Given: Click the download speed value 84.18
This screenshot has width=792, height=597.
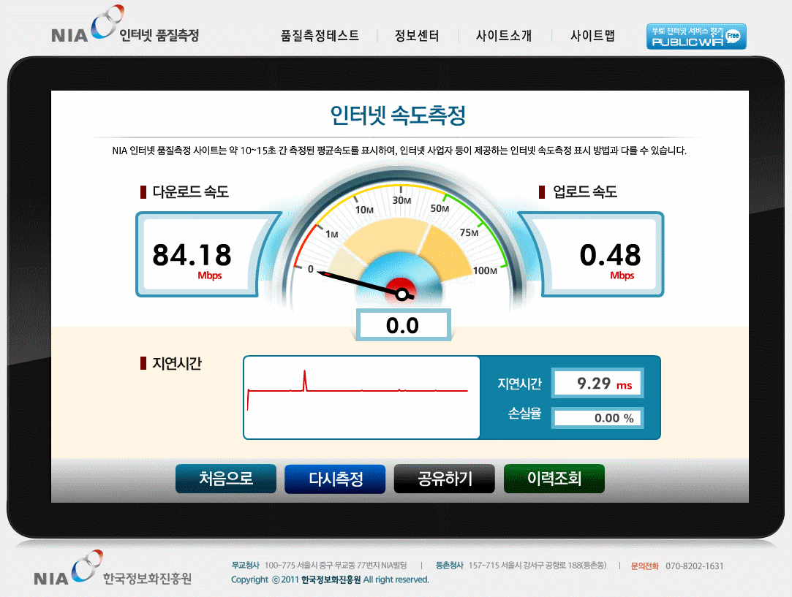Looking at the screenshot, I should pyautogui.click(x=192, y=255).
